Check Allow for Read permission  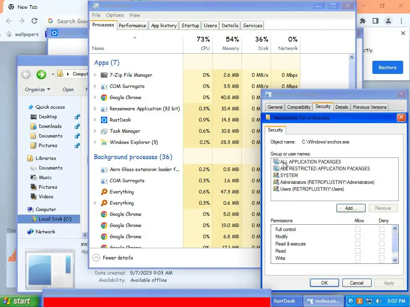point(358,251)
